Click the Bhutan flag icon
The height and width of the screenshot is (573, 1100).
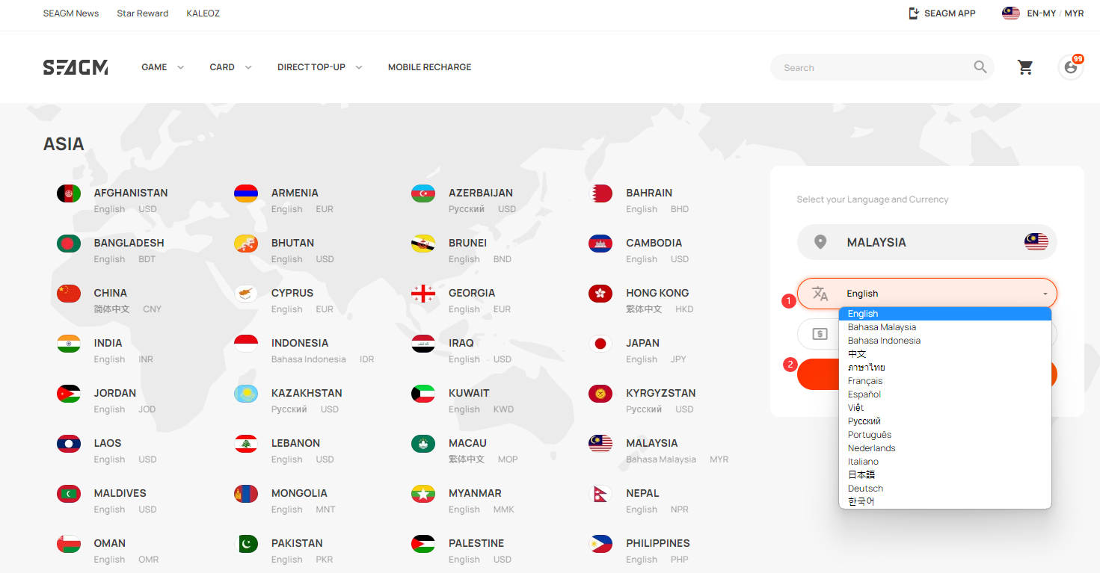(246, 244)
